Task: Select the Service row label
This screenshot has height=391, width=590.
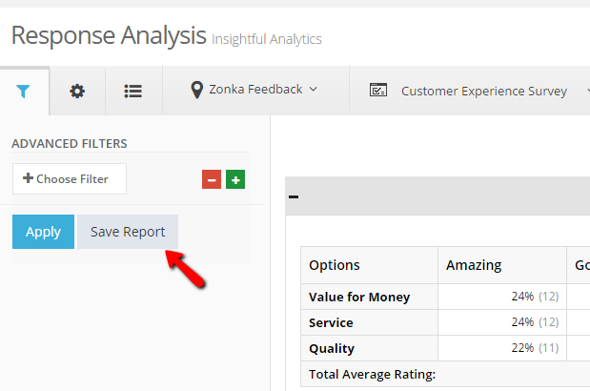Action: point(331,323)
